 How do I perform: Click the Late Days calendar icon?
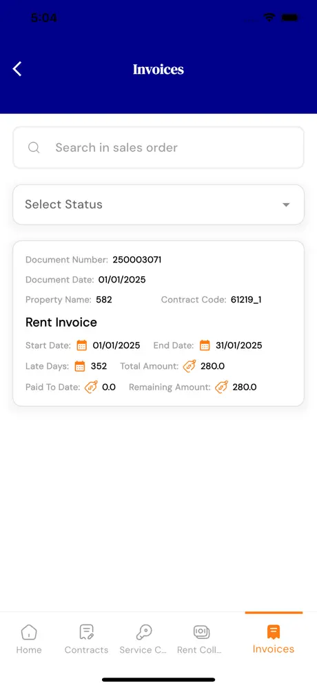[80, 366]
